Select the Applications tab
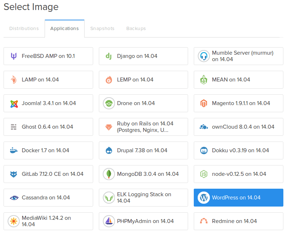The height and width of the screenshot is (233, 288). (65, 29)
